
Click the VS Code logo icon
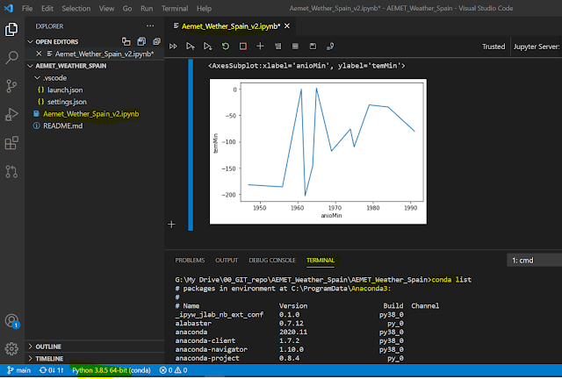(9, 8)
